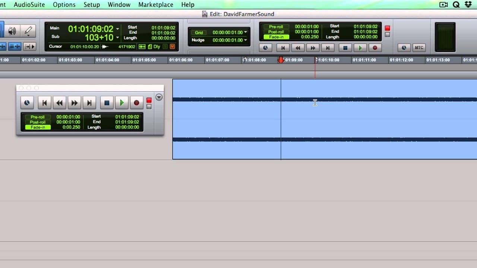Go to End in main transport
The image size is (477, 268).
[x=328, y=48]
